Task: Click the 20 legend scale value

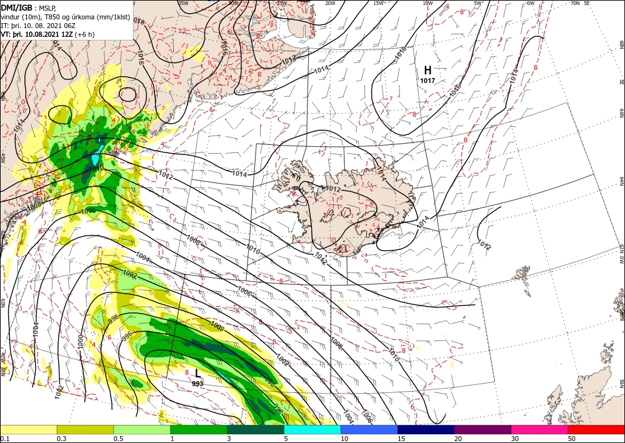Action: (458, 439)
